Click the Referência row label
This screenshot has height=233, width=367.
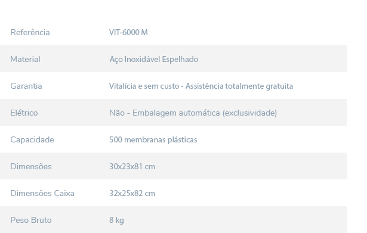tap(30, 32)
